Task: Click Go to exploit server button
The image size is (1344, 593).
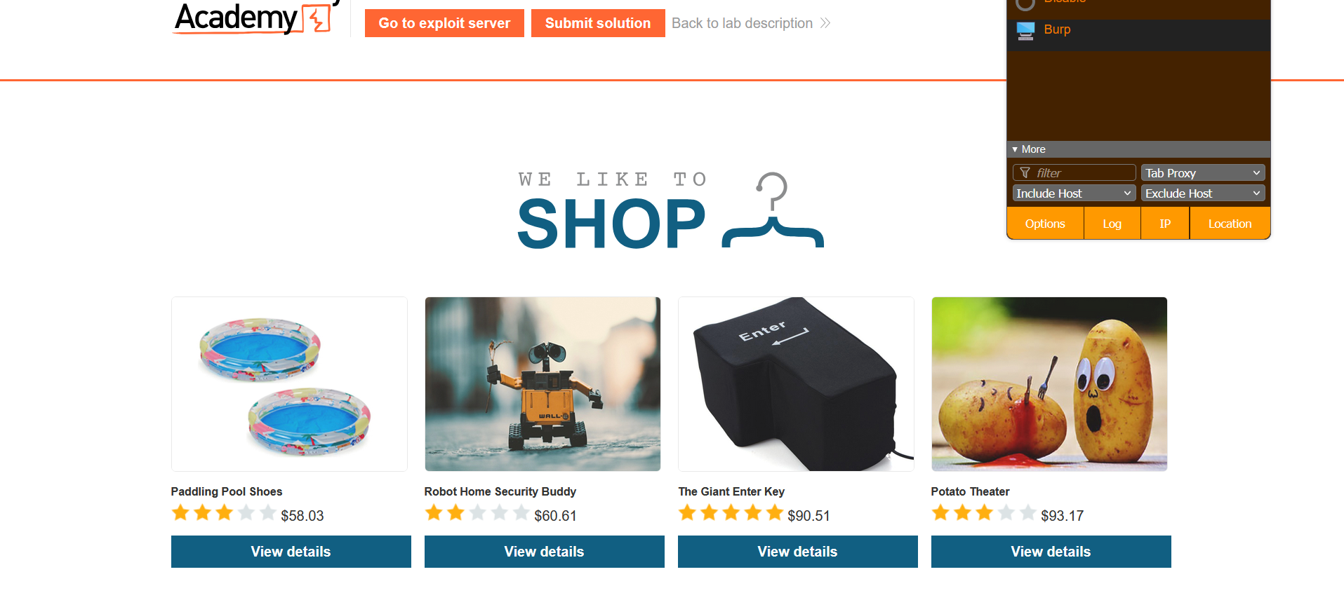Action: [444, 23]
